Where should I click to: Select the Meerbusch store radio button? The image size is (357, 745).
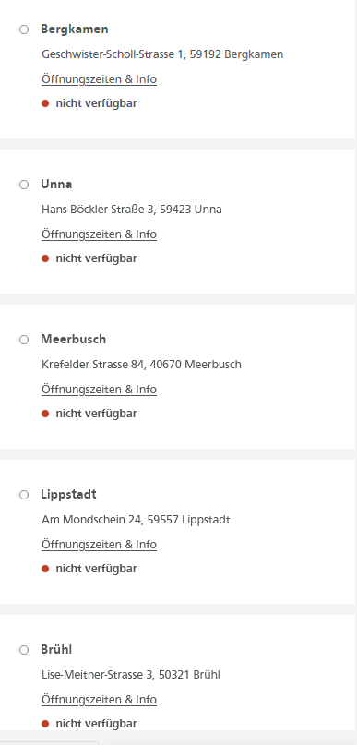pos(24,340)
